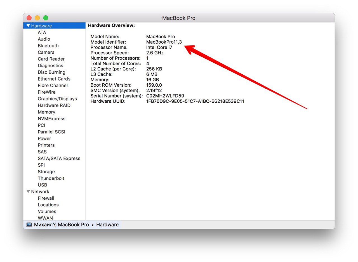The image size is (358, 262).
Task: Click Михаил's MacBook Pro in path bar
Action: click(x=61, y=225)
